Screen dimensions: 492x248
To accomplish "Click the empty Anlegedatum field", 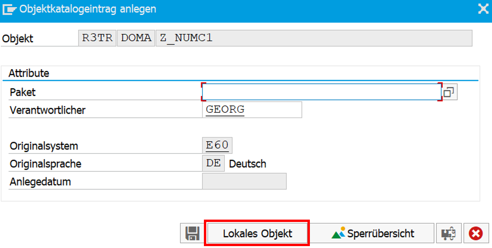I will 244,181.
